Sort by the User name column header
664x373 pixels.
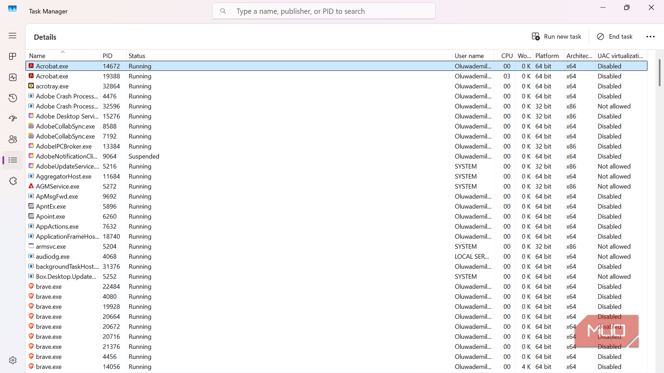473,55
